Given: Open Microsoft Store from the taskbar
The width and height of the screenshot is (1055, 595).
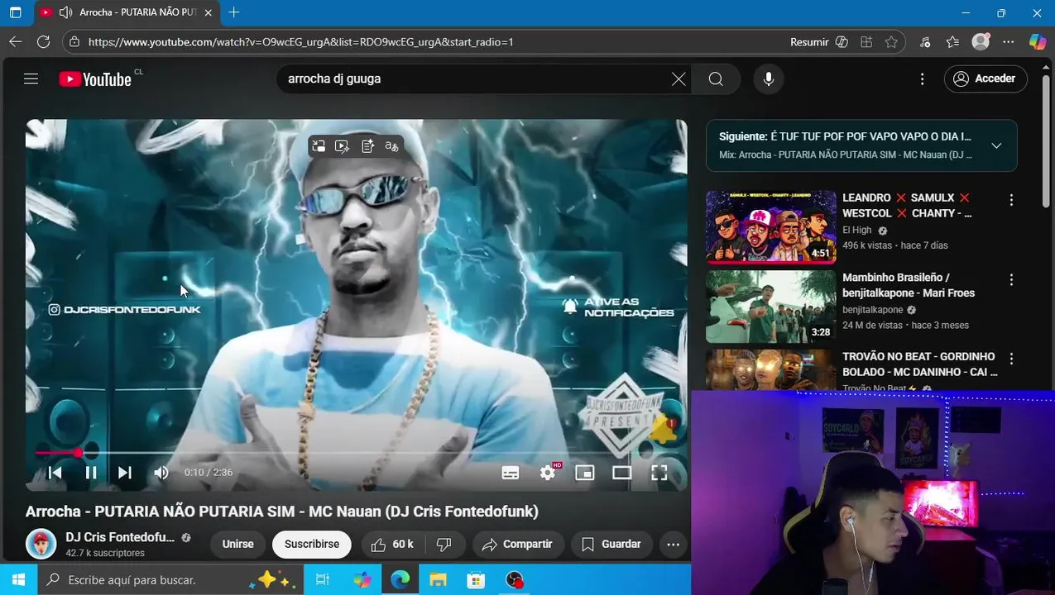Looking at the screenshot, I should (476, 580).
